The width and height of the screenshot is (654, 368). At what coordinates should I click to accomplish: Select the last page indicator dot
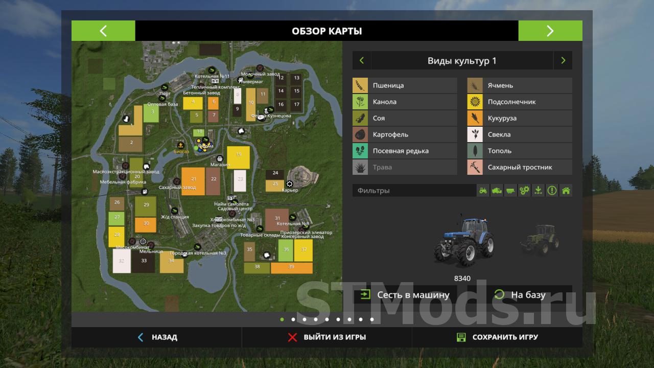372,319
